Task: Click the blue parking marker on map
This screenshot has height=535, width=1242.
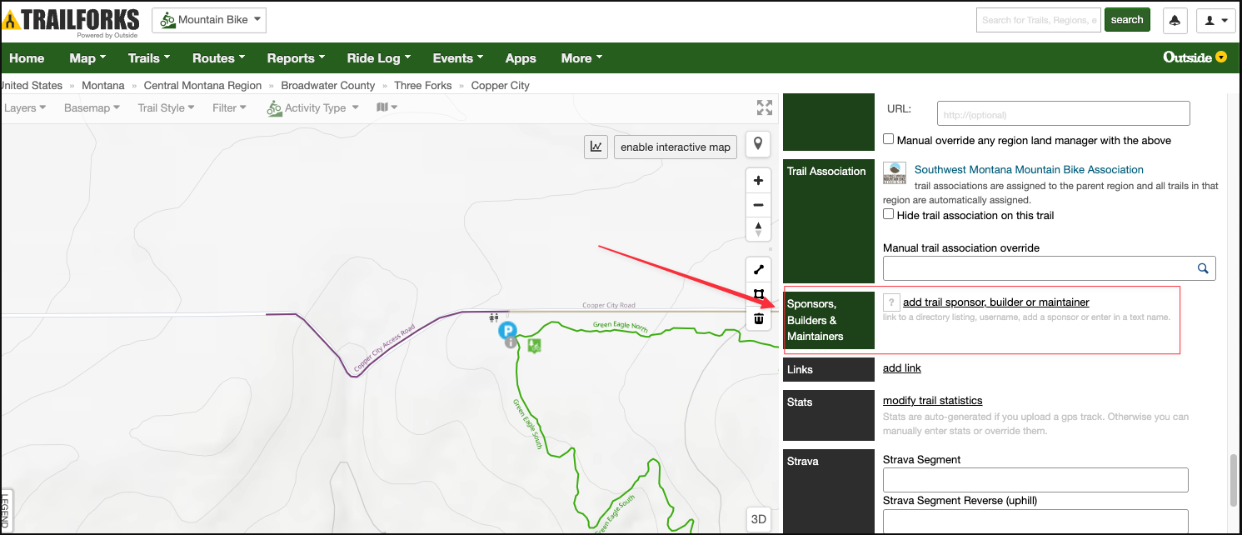Action: [507, 331]
